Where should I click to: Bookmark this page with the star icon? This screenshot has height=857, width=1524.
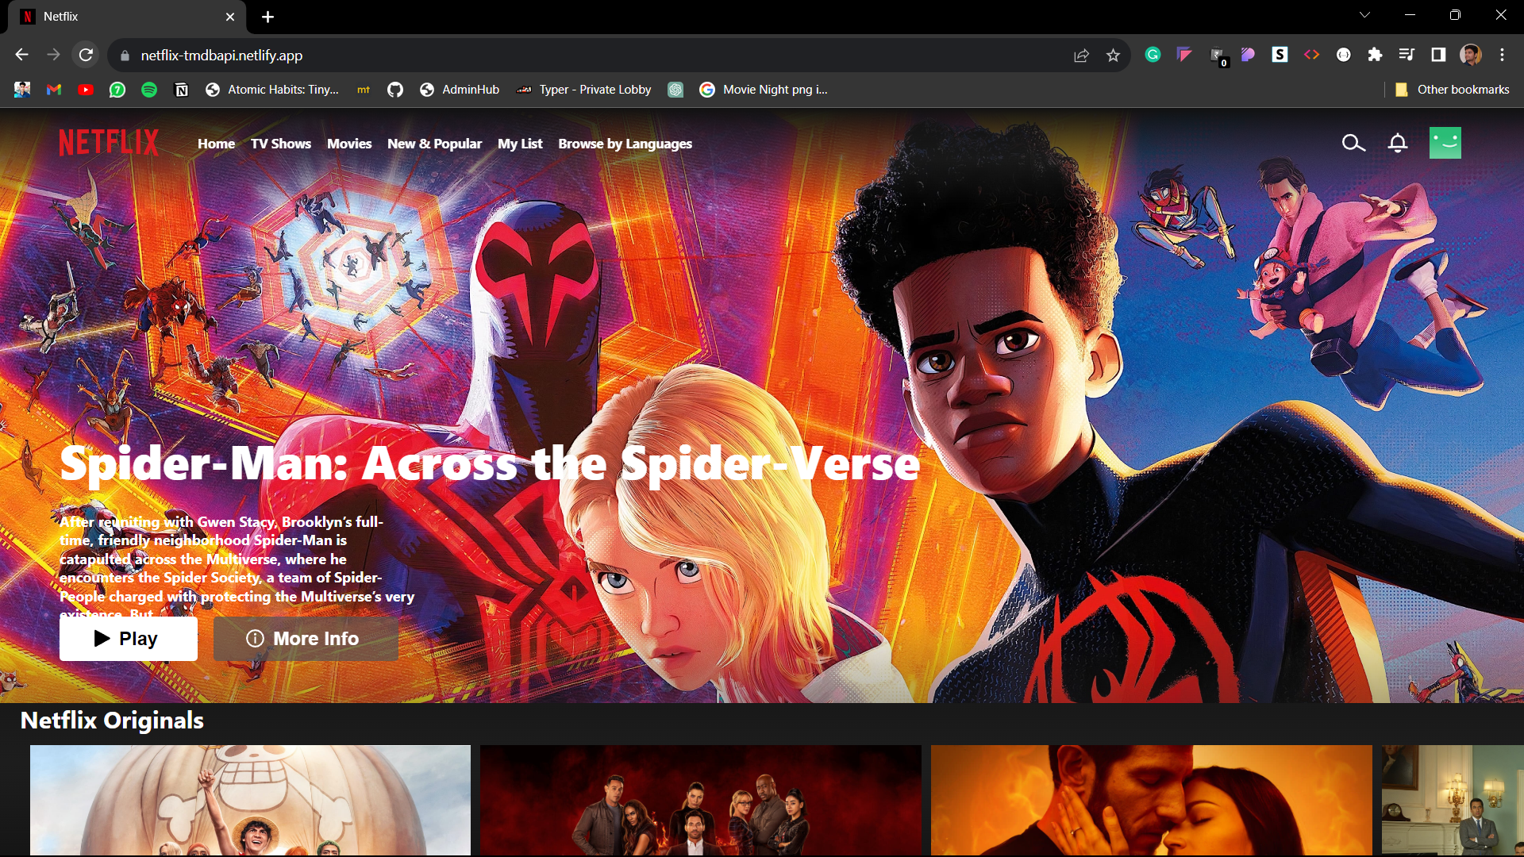pyautogui.click(x=1113, y=56)
